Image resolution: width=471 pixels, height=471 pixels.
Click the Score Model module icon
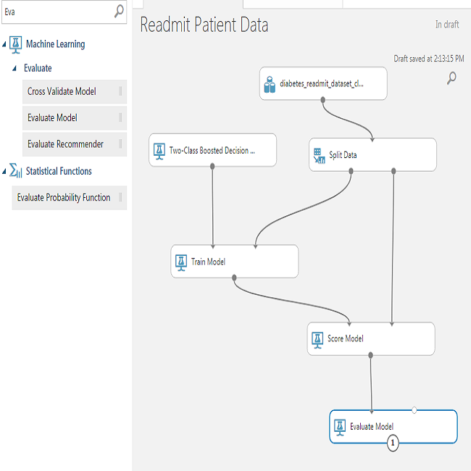click(317, 338)
